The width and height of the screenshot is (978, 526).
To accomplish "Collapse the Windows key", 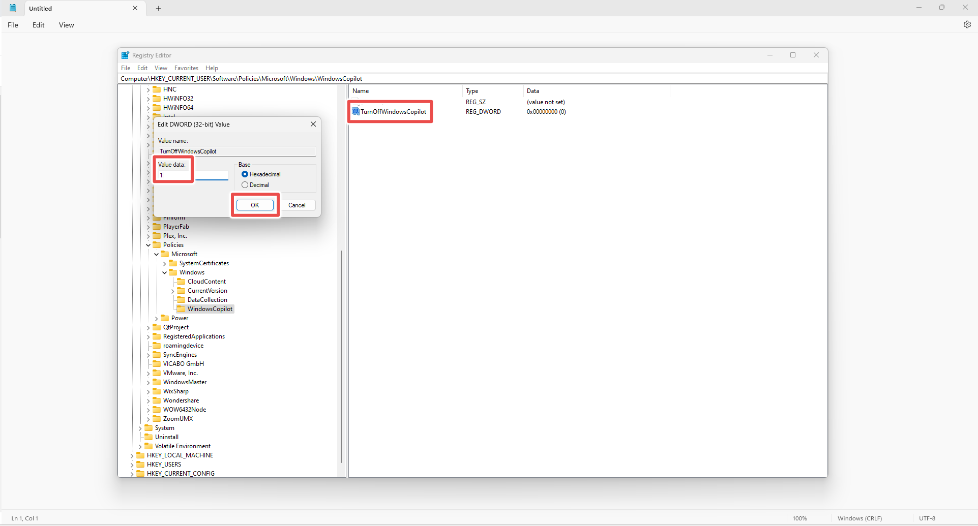I will pyautogui.click(x=165, y=272).
